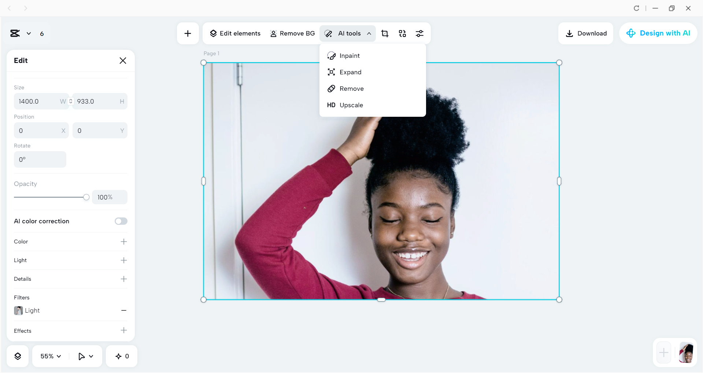This screenshot has height=373, width=703.
Task: Remove the Light filter
Action: click(x=123, y=310)
